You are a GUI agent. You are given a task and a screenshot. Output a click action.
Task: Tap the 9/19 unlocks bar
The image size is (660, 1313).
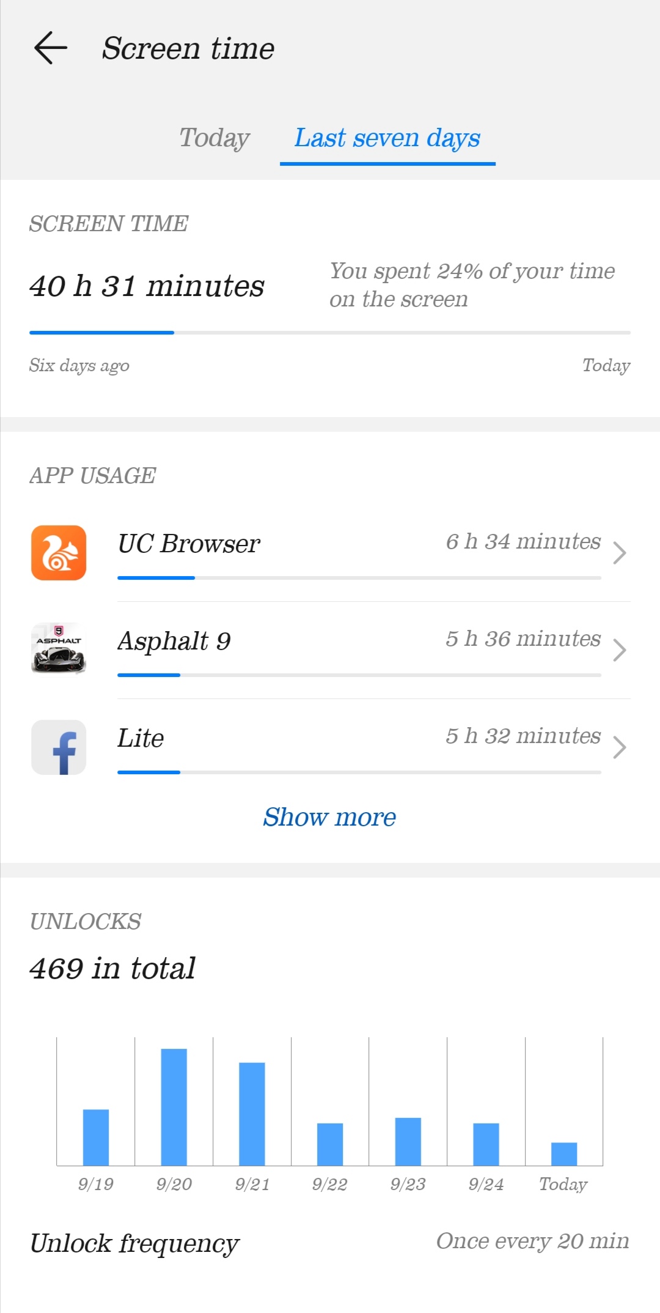click(x=96, y=1137)
